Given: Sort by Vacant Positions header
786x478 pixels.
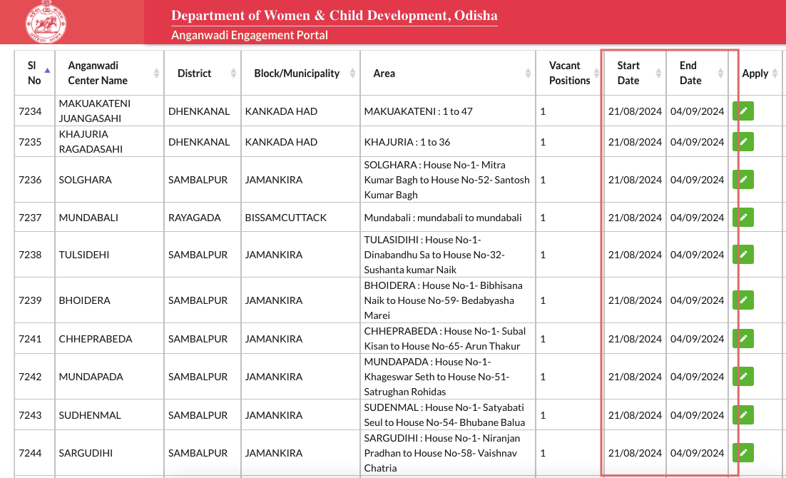Looking at the screenshot, I should point(568,73).
